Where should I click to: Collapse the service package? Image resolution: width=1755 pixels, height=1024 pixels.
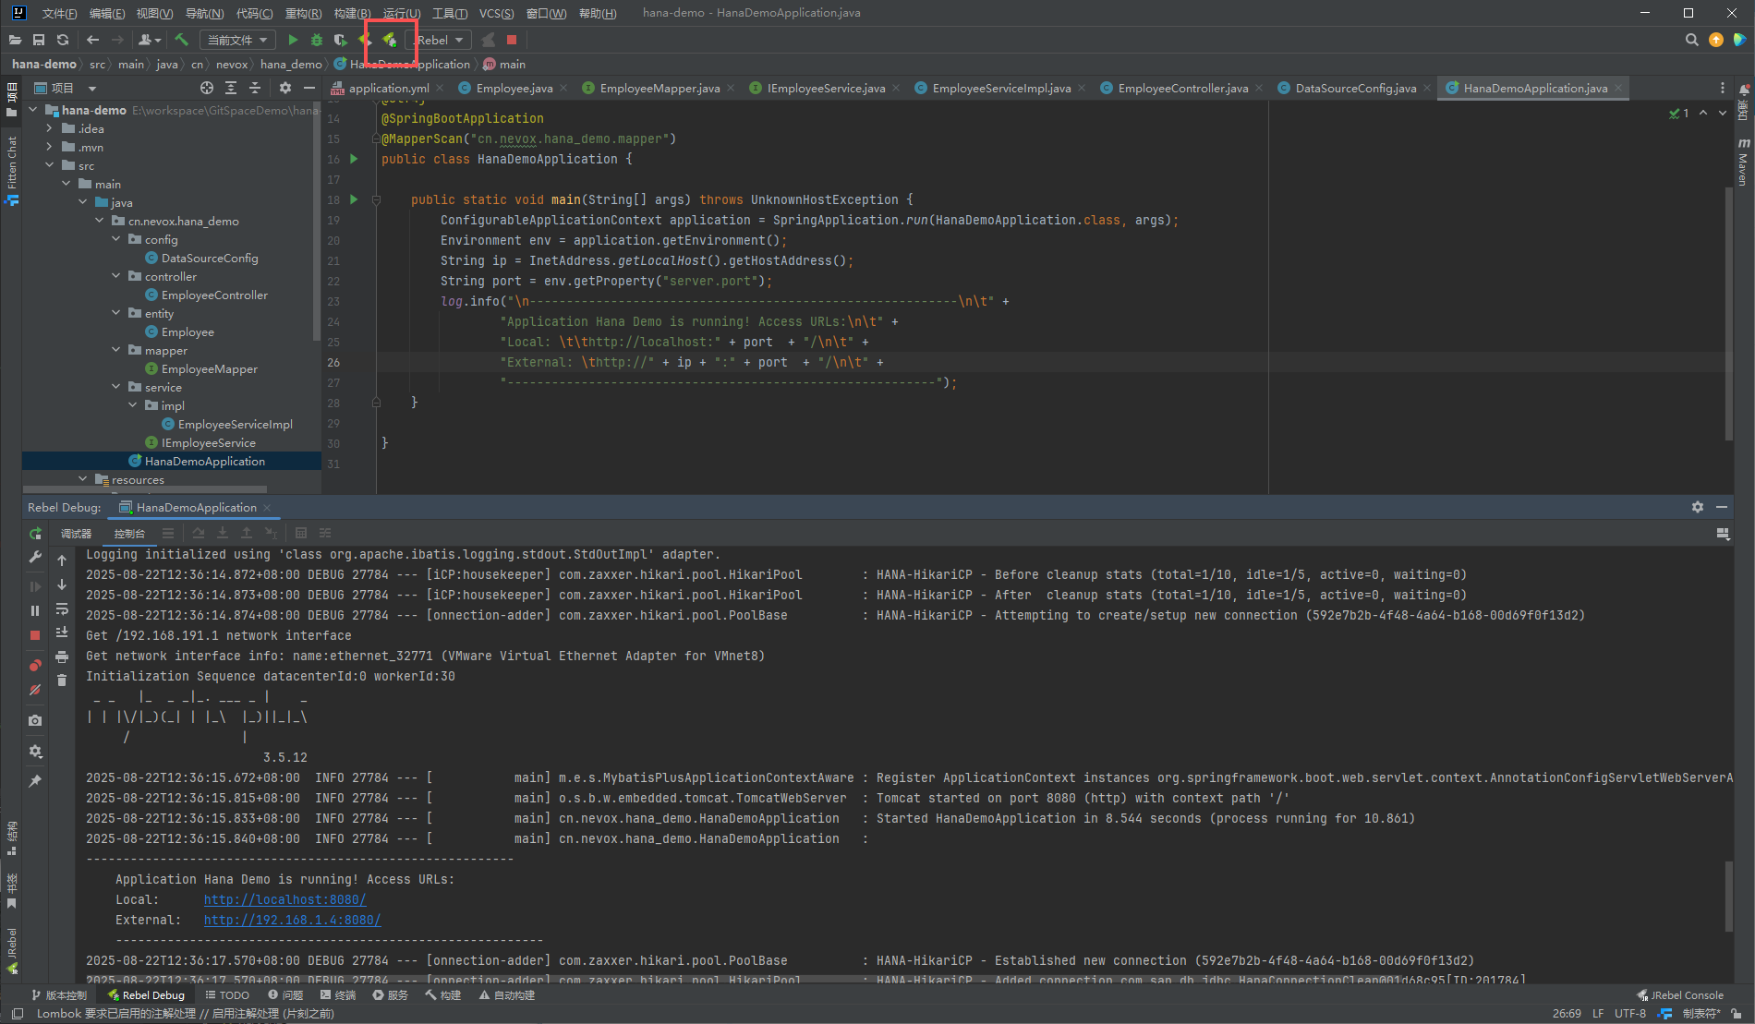pos(115,387)
